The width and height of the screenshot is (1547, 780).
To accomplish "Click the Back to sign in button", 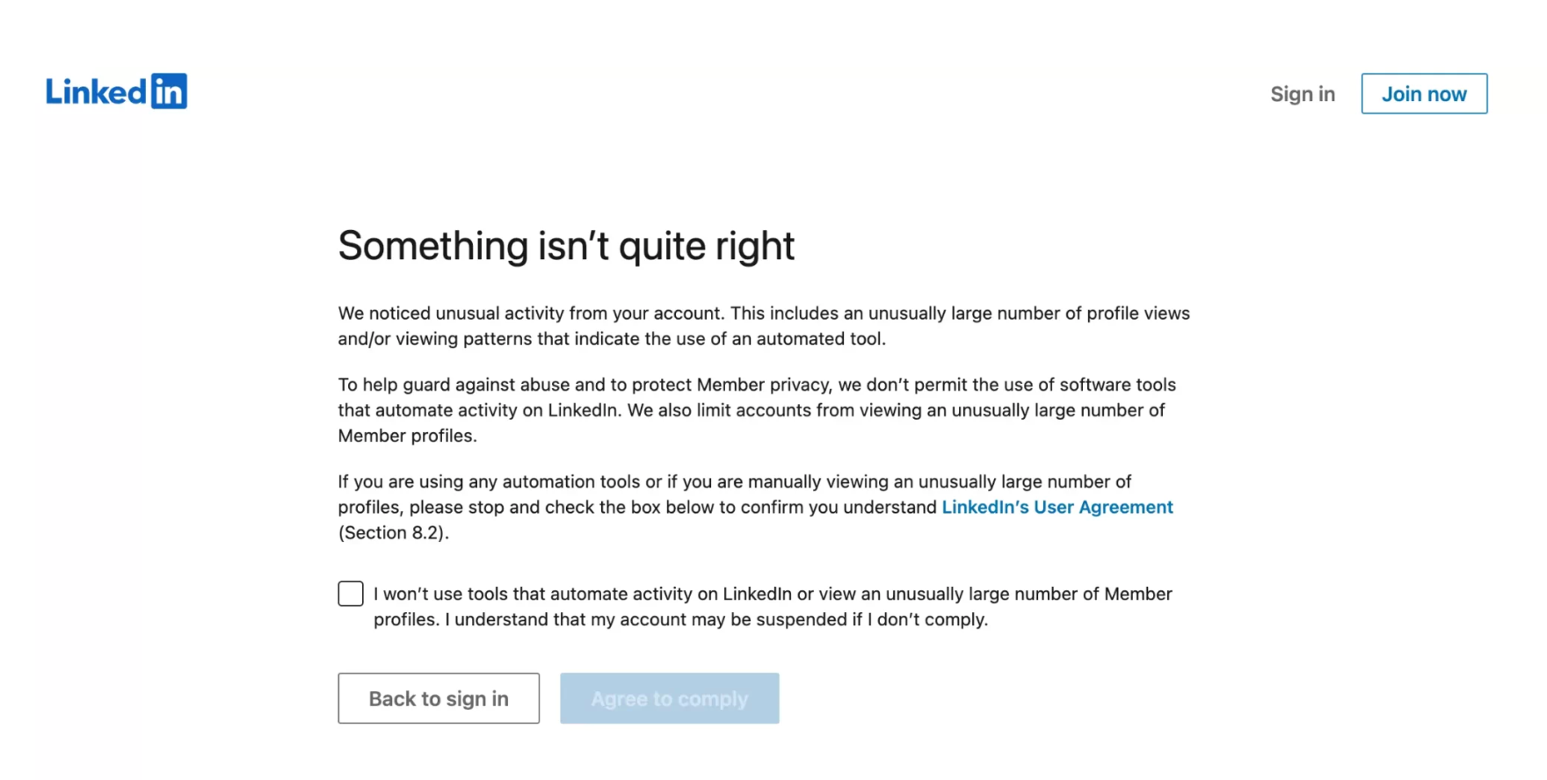I will (x=439, y=698).
